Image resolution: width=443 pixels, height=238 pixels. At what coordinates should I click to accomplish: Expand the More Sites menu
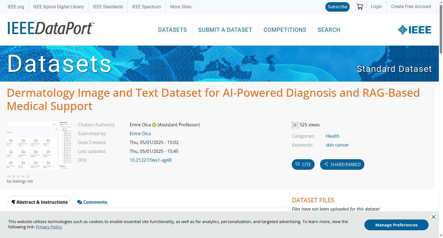pyautogui.click(x=181, y=7)
